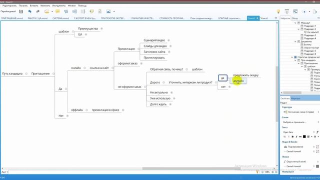The width and height of the screenshot is (320, 180).
Task: Switch to the Обзор panel tab
Action: coord(294,18)
